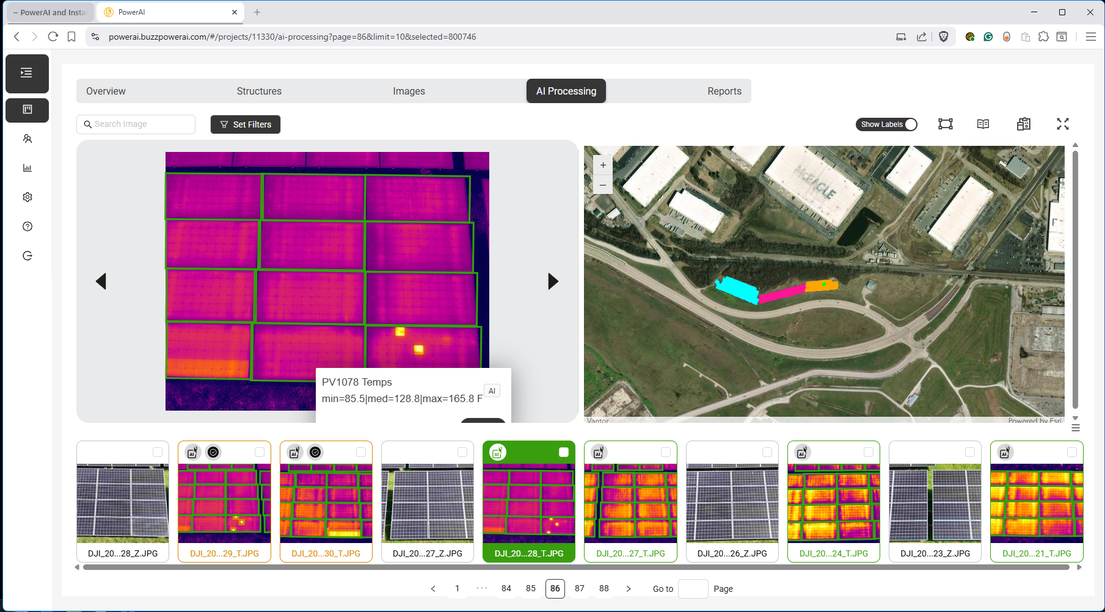Click the bounding box annotation icon
1105x612 pixels.
click(x=945, y=124)
